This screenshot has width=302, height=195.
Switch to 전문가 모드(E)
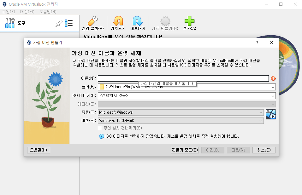pyautogui.click(x=185, y=150)
